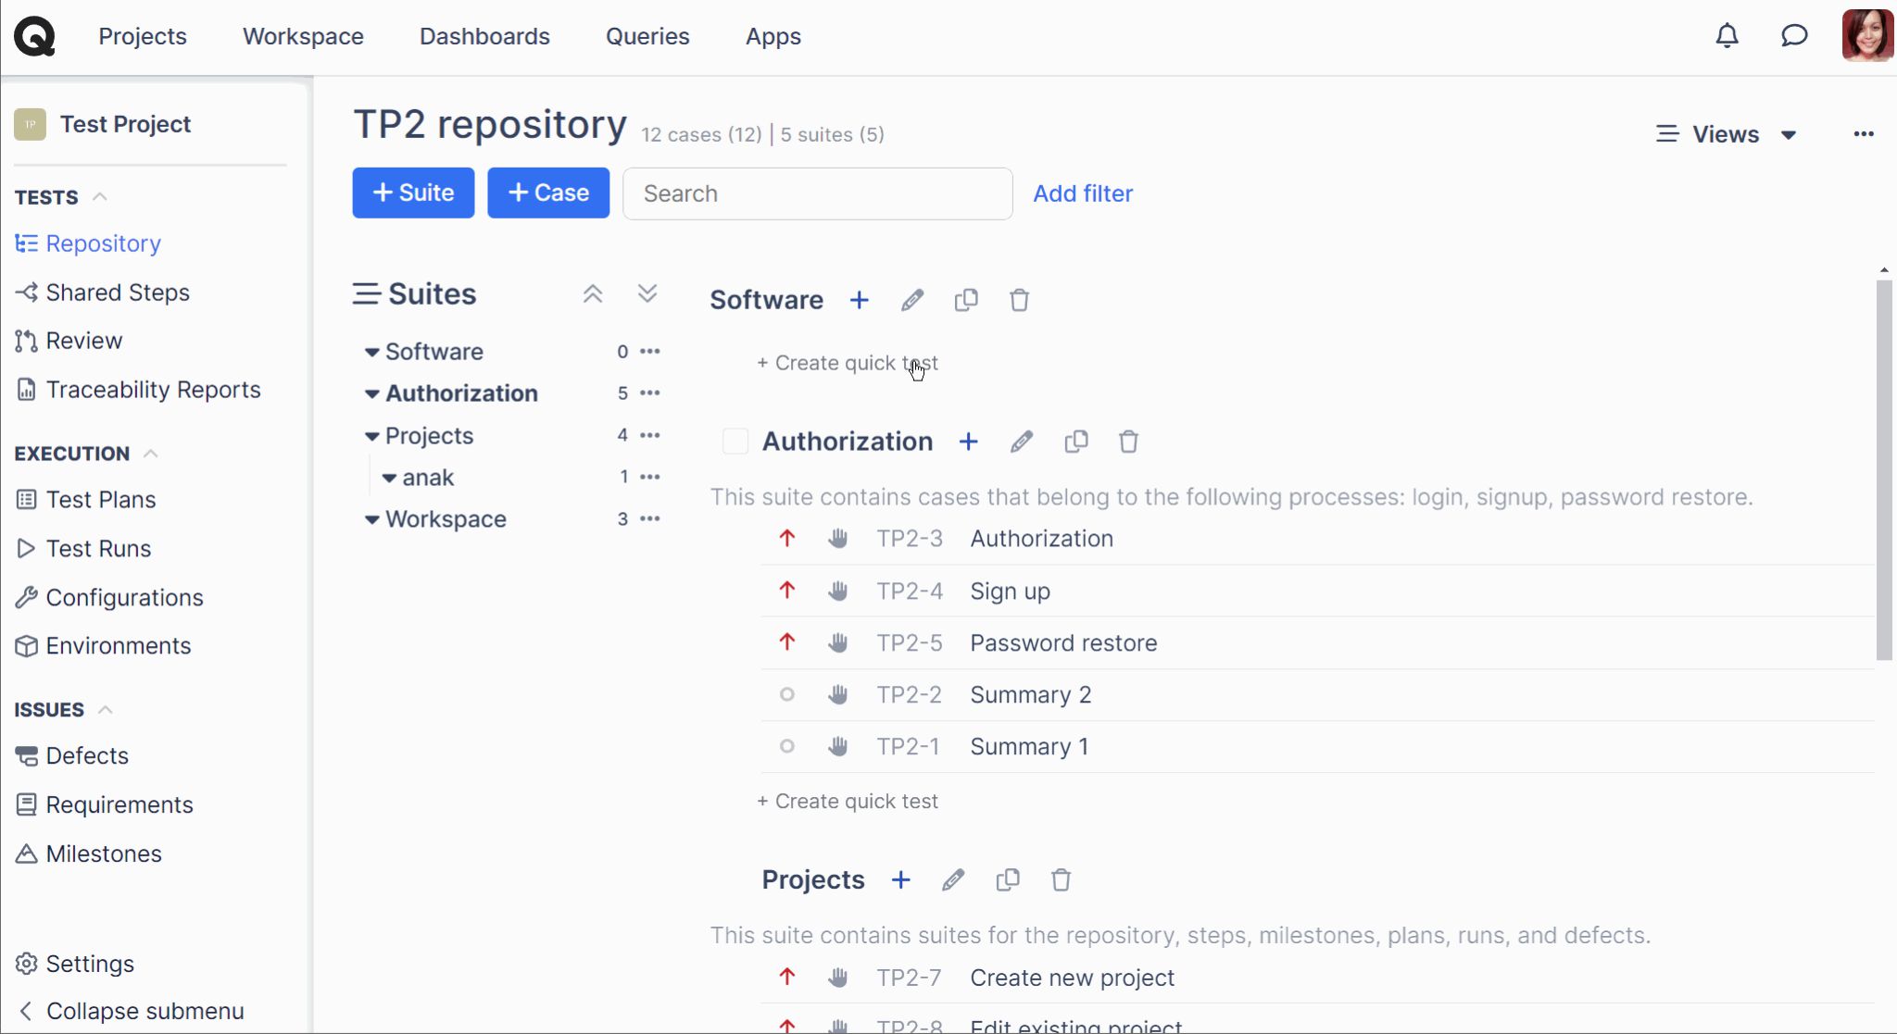Open more options for Workspace suite
The image size is (1897, 1034).
click(650, 518)
